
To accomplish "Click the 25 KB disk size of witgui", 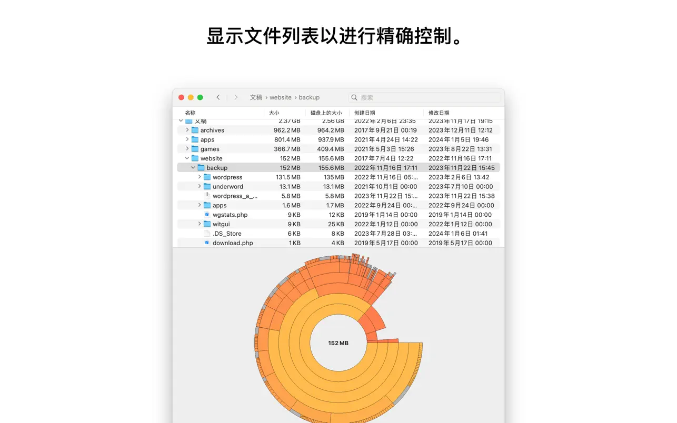I will tap(335, 224).
